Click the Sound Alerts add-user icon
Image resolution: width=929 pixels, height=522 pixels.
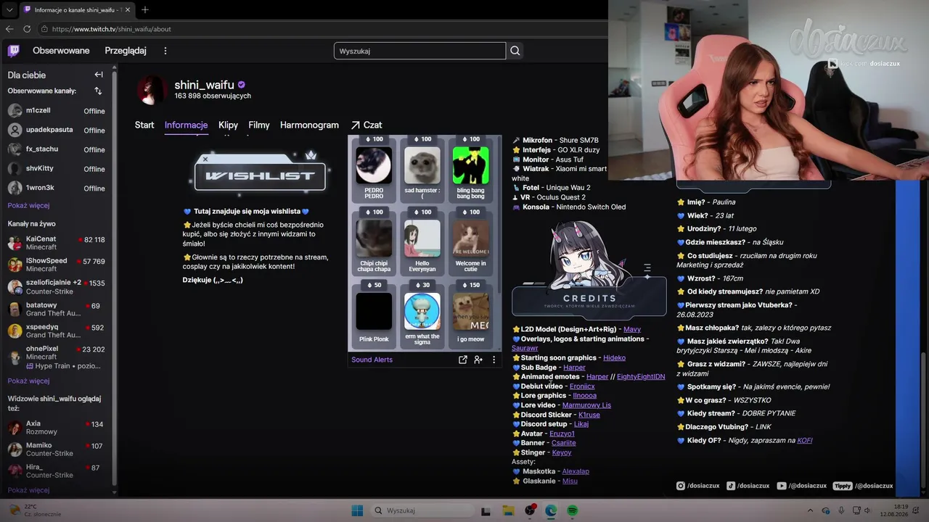478,360
